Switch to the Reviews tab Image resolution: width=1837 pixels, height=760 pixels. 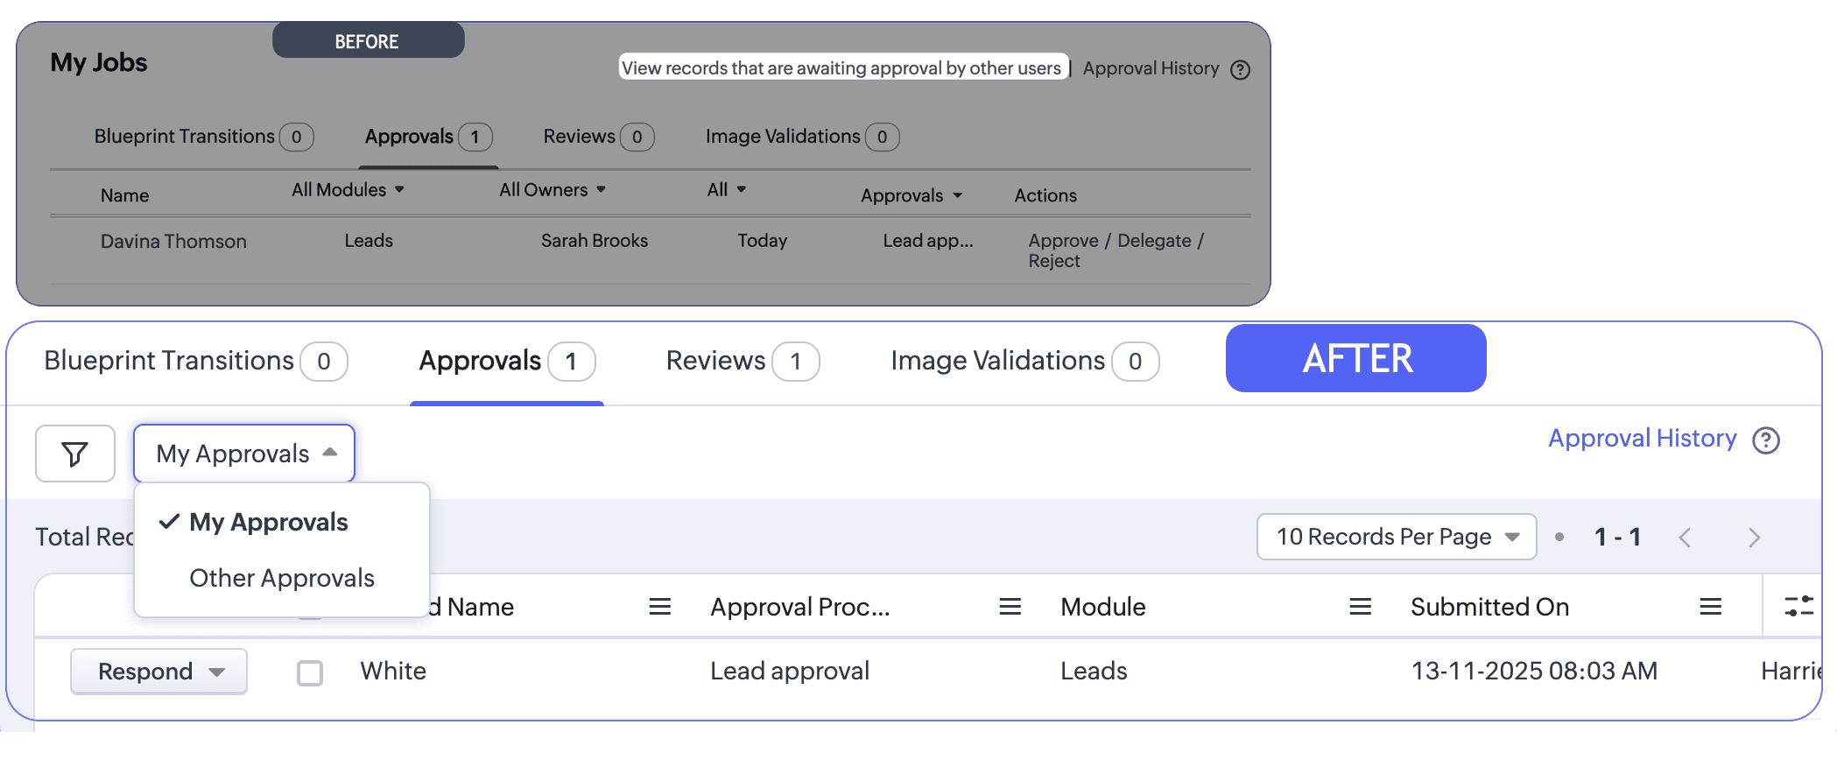click(743, 361)
